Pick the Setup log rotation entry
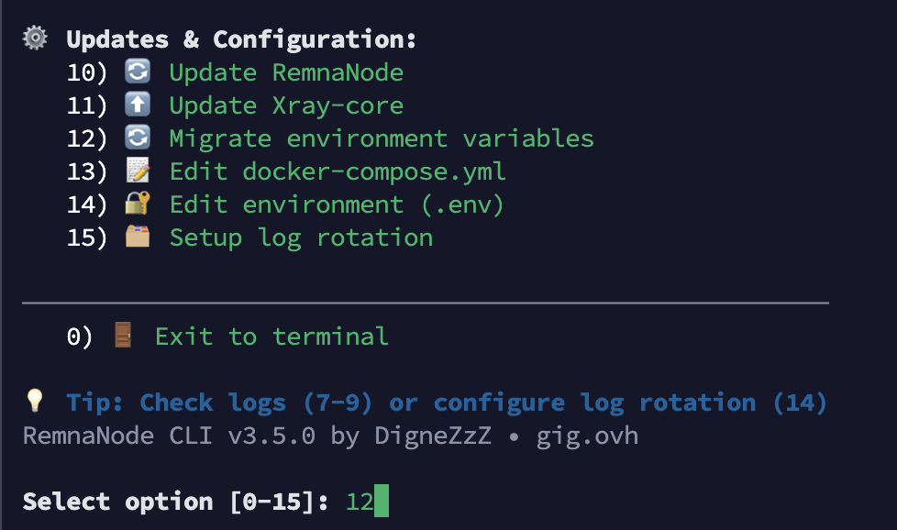Image resolution: width=897 pixels, height=530 pixels. coord(301,237)
